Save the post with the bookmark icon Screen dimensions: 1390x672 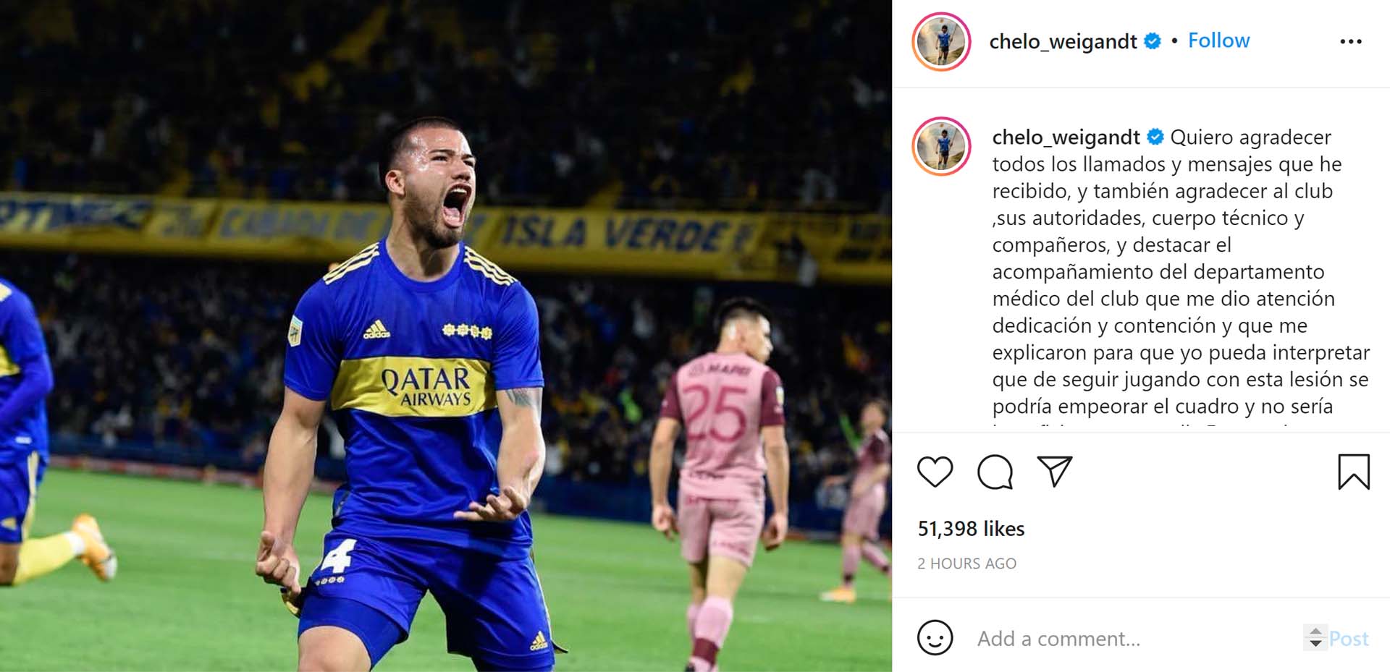click(1353, 472)
